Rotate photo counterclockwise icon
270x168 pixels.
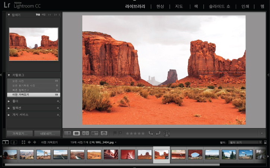tap(151, 133)
